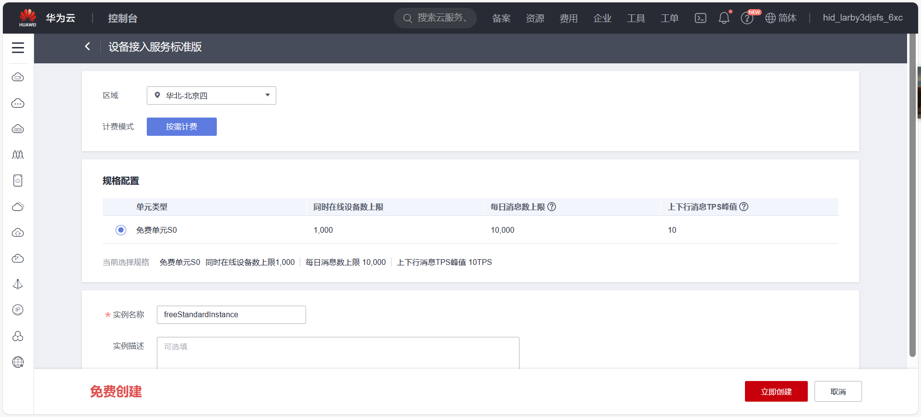Open the CloudShell terminal icon
Image resolution: width=921 pixels, height=417 pixels.
click(700, 18)
